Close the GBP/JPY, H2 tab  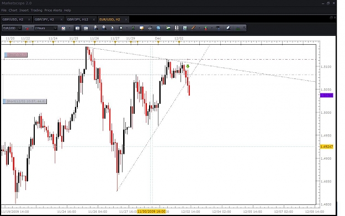(61, 19)
